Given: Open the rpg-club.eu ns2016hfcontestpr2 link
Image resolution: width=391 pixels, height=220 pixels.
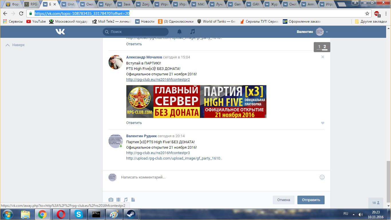Looking at the screenshot, I should [158, 80].
